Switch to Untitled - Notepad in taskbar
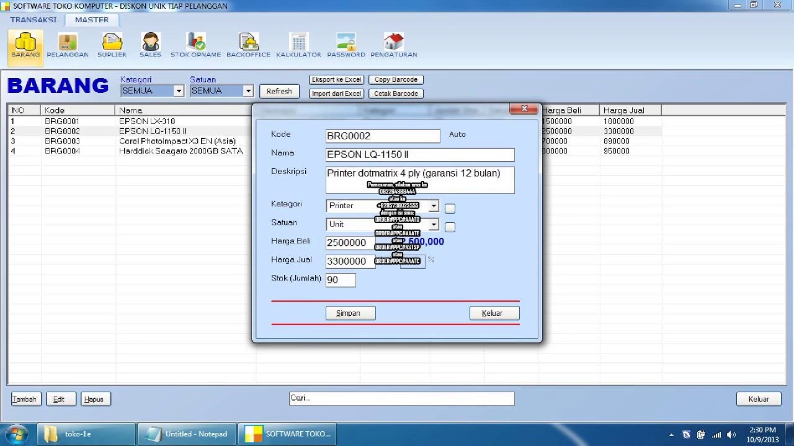This screenshot has height=446, width=794. [x=186, y=434]
